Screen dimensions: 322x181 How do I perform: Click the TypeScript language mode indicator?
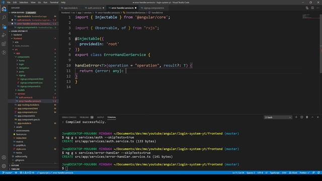[x=275, y=173]
